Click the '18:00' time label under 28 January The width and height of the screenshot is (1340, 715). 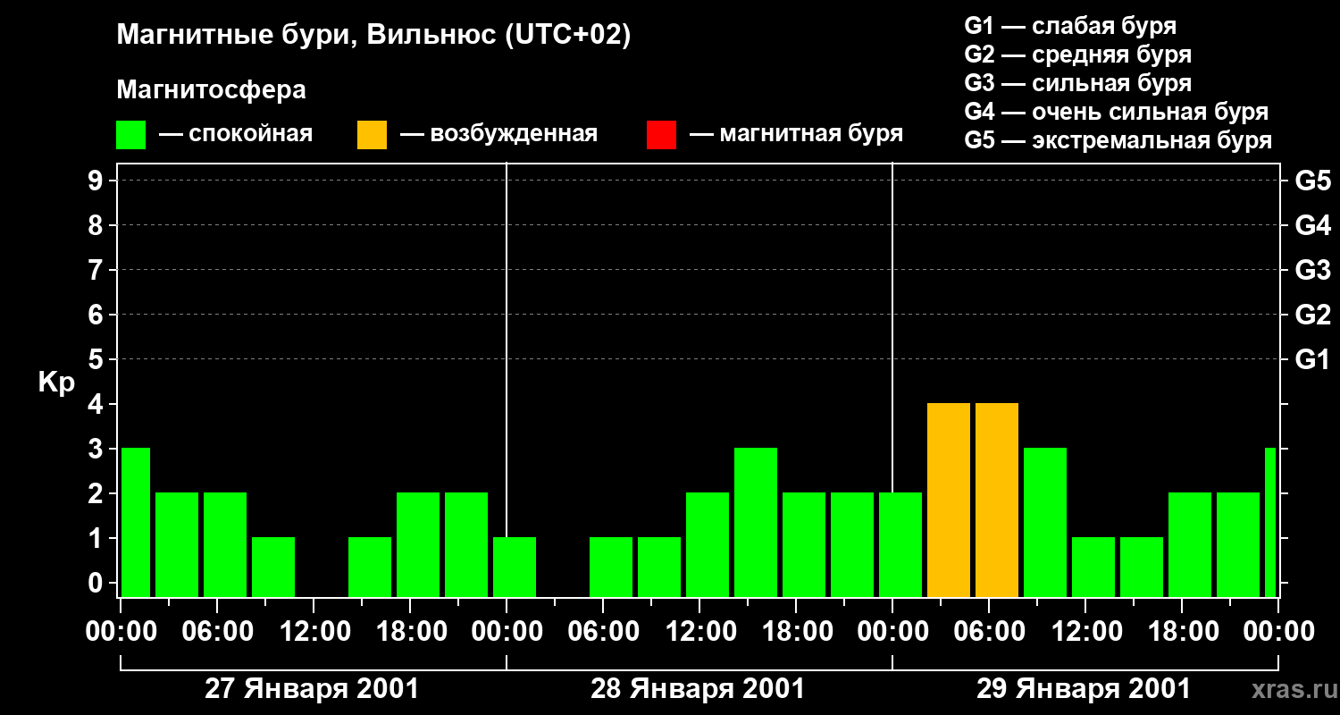[x=796, y=632]
